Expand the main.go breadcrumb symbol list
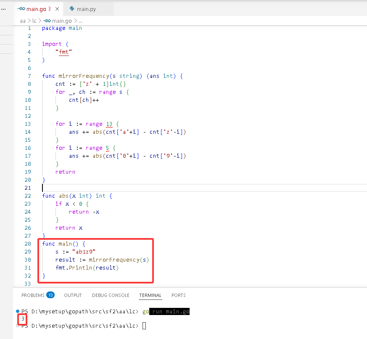 (62, 21)
